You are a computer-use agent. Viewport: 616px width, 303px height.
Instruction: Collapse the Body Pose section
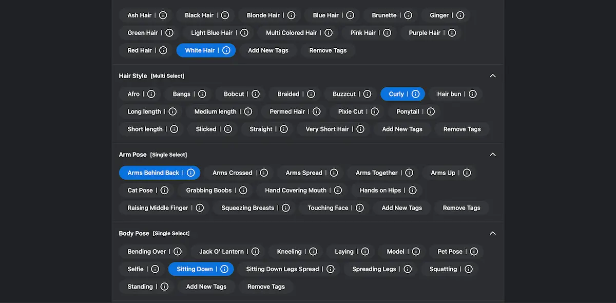pyautogui.click(x=493, y=233)
